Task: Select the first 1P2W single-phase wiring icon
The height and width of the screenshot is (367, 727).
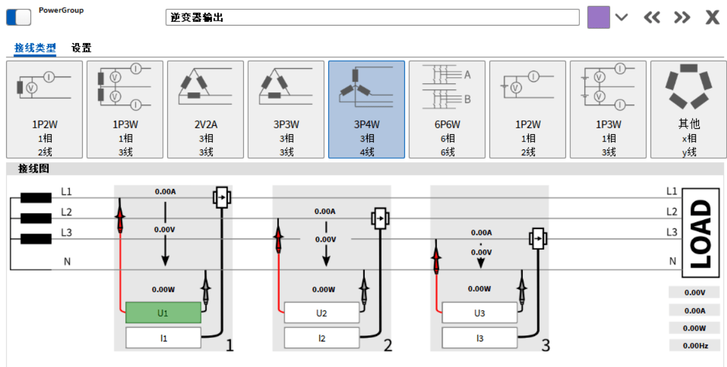Action: pos(44,109)
